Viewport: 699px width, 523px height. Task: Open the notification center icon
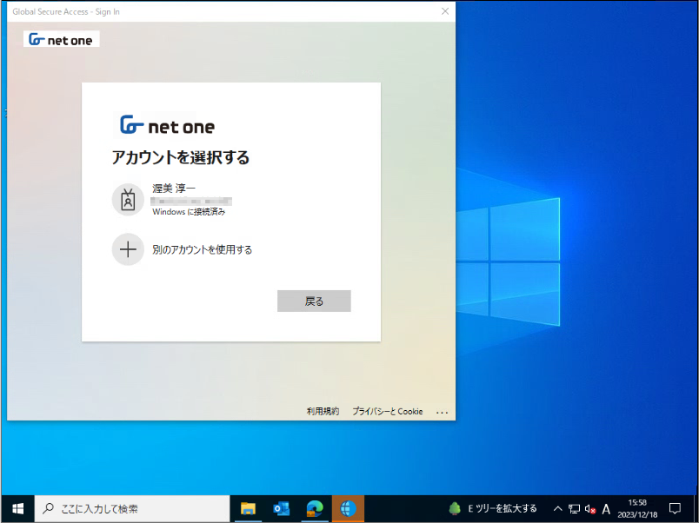tap(675, 508)
